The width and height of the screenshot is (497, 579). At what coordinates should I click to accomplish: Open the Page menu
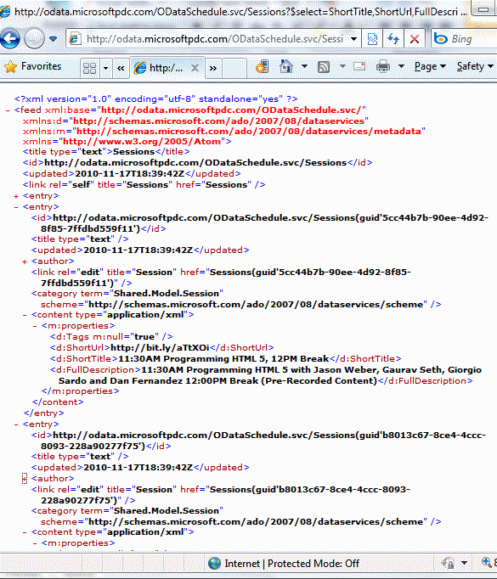pos(430,66)
